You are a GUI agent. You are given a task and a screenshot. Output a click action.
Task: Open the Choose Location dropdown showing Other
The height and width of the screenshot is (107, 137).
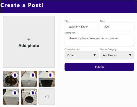(82, 55)
